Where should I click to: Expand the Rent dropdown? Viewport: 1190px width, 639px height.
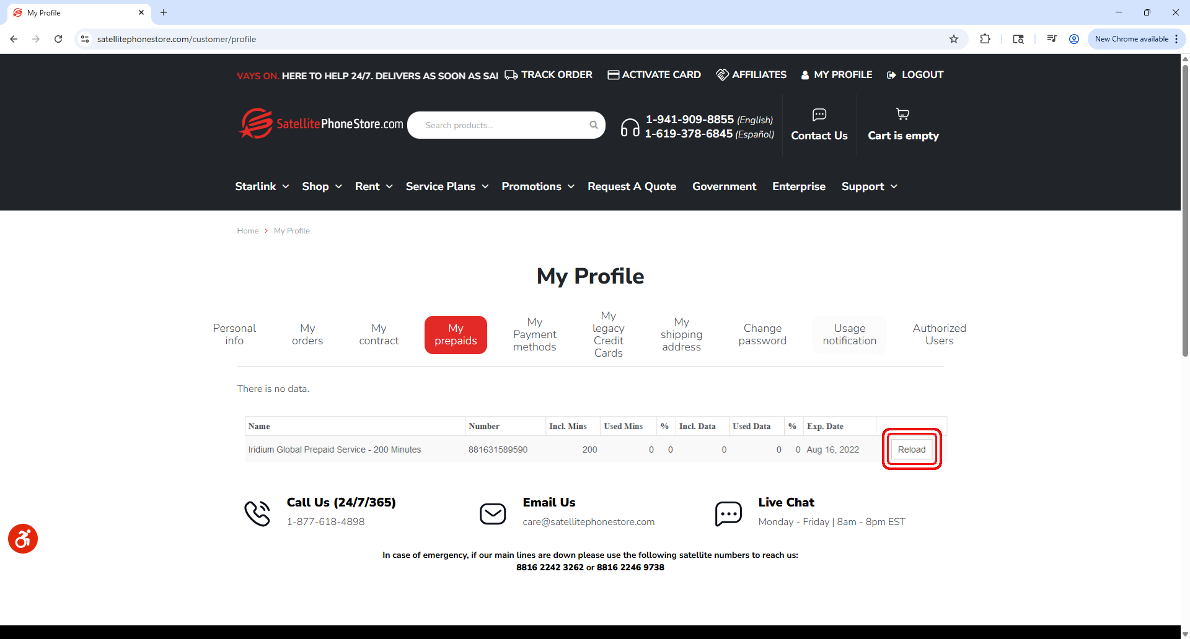pos(374,186)
